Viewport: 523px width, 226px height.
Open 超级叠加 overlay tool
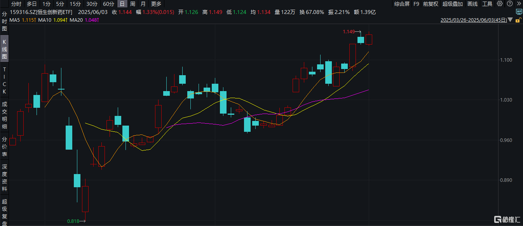(453, 4)
